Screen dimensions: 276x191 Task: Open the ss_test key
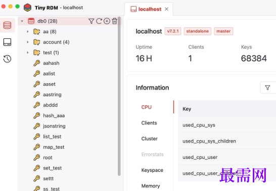pyautogui.click(x=51, y=189)
